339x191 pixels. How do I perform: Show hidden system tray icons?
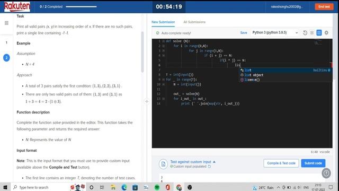tap(278, 187)
